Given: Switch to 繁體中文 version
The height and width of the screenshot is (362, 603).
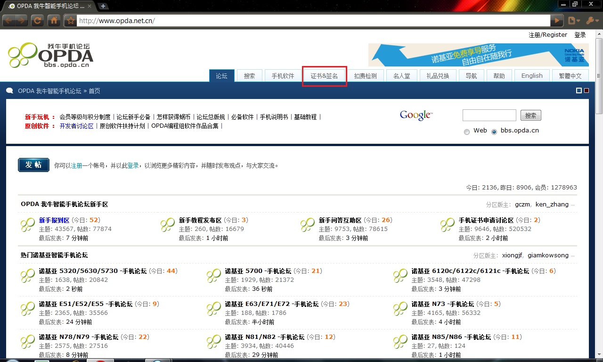Looking at the screenshot, I should [x=570, y=76].
